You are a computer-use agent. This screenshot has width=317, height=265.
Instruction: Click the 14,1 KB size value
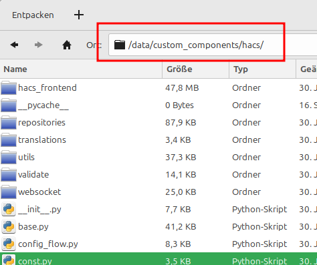[181, 175]
